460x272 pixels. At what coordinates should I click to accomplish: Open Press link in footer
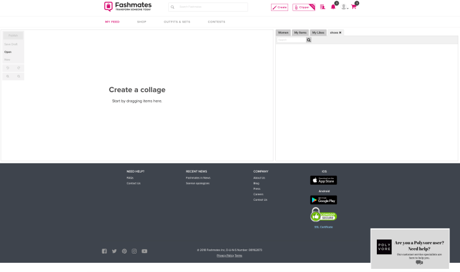tap(257, 189)
